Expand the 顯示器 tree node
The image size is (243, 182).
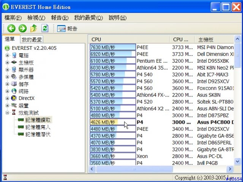[x=7, y=70]
